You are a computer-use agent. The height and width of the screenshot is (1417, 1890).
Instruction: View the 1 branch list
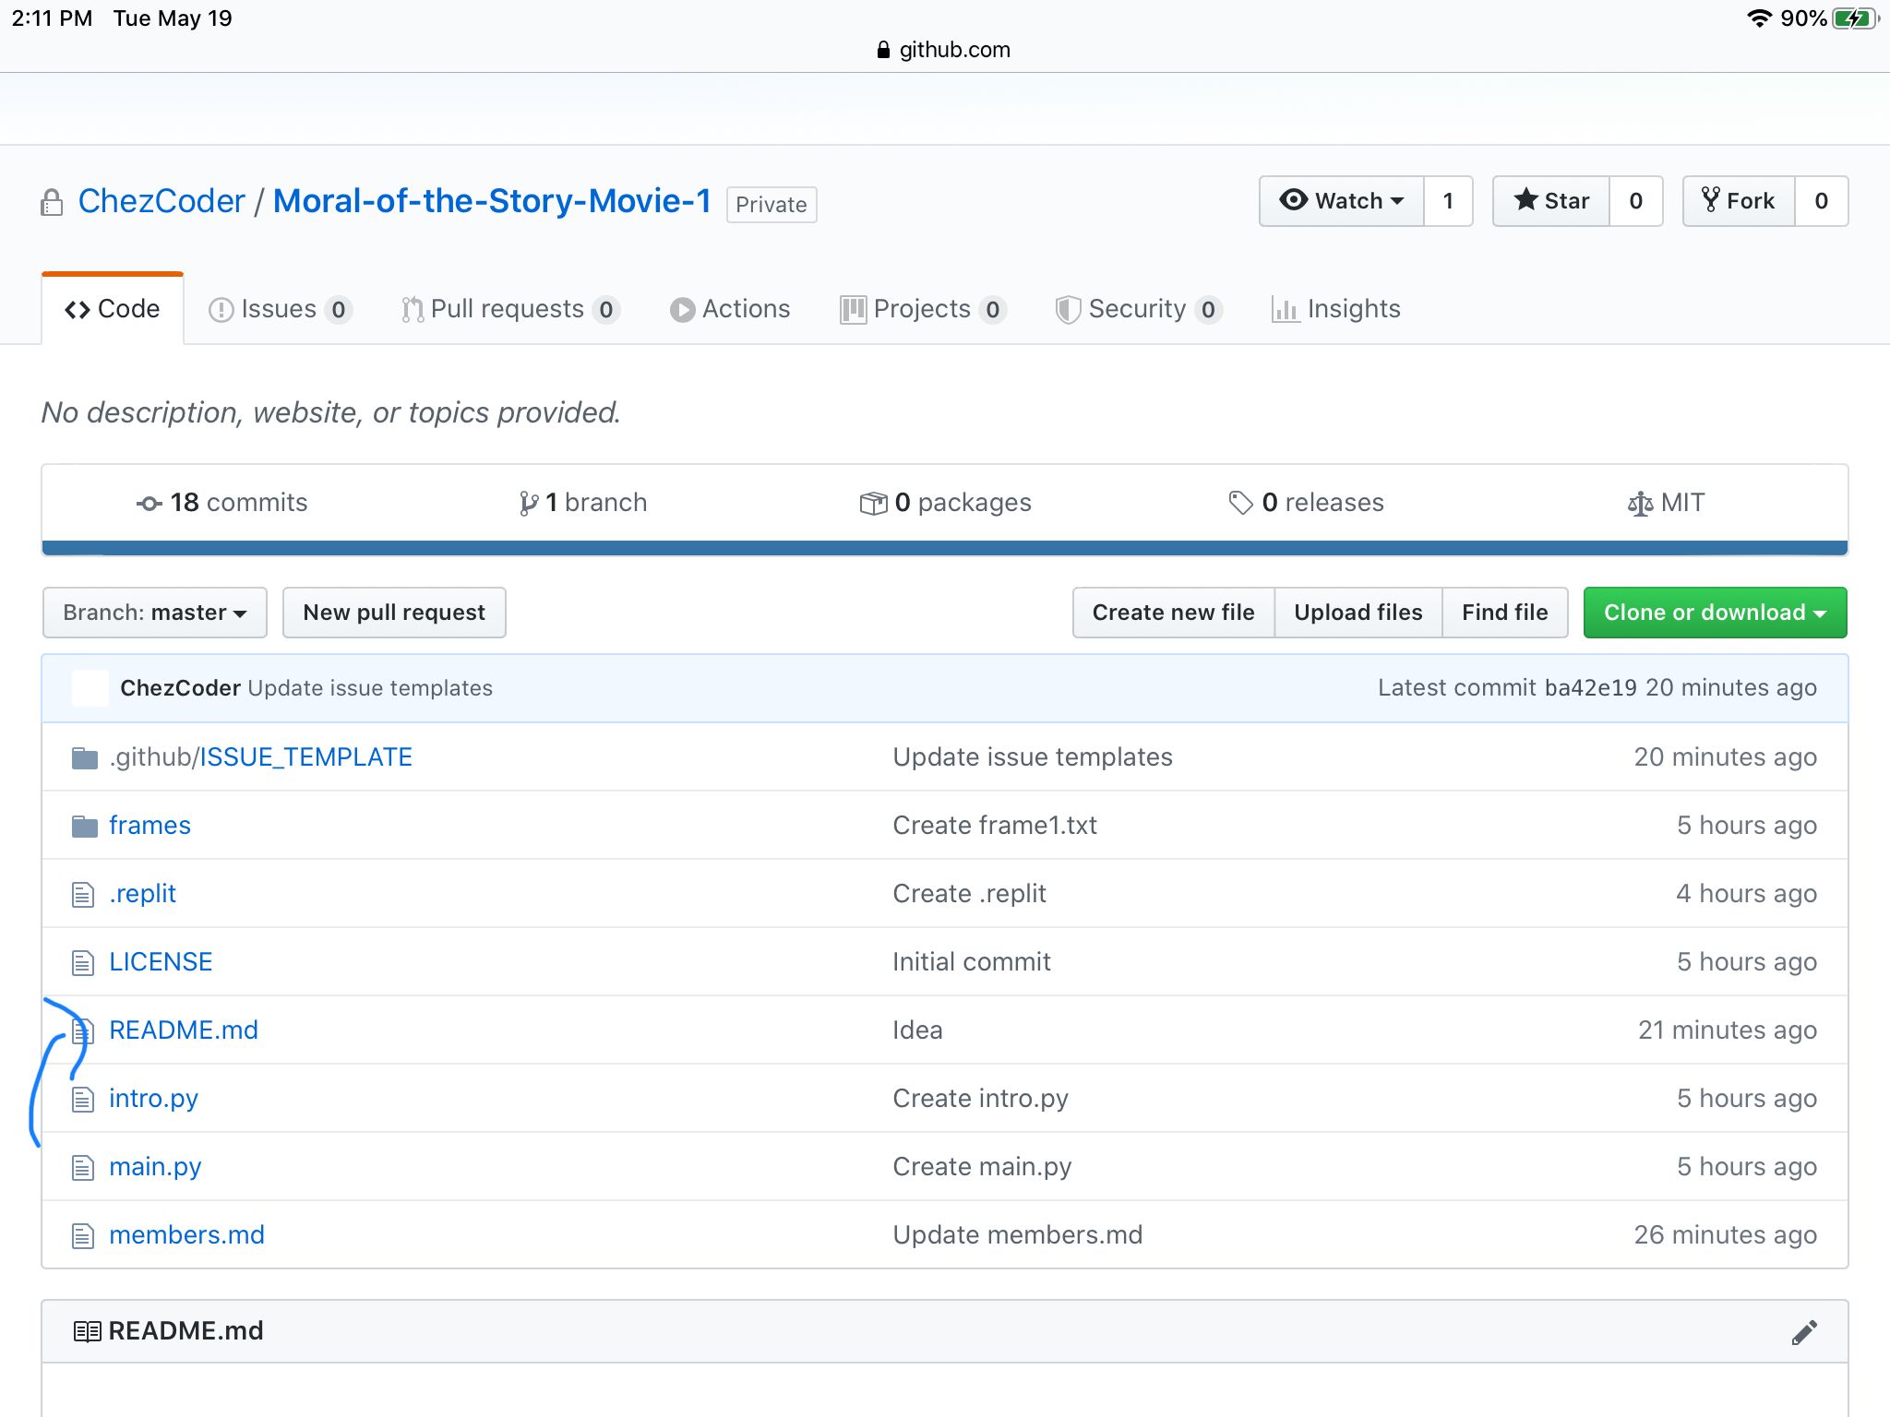pos(582,503)
